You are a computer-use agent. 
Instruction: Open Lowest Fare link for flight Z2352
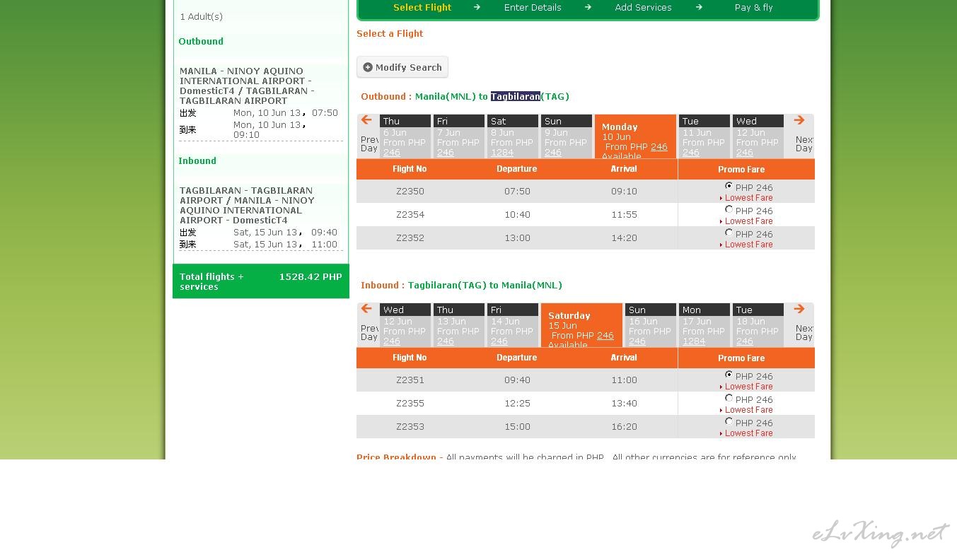(748, 245)
